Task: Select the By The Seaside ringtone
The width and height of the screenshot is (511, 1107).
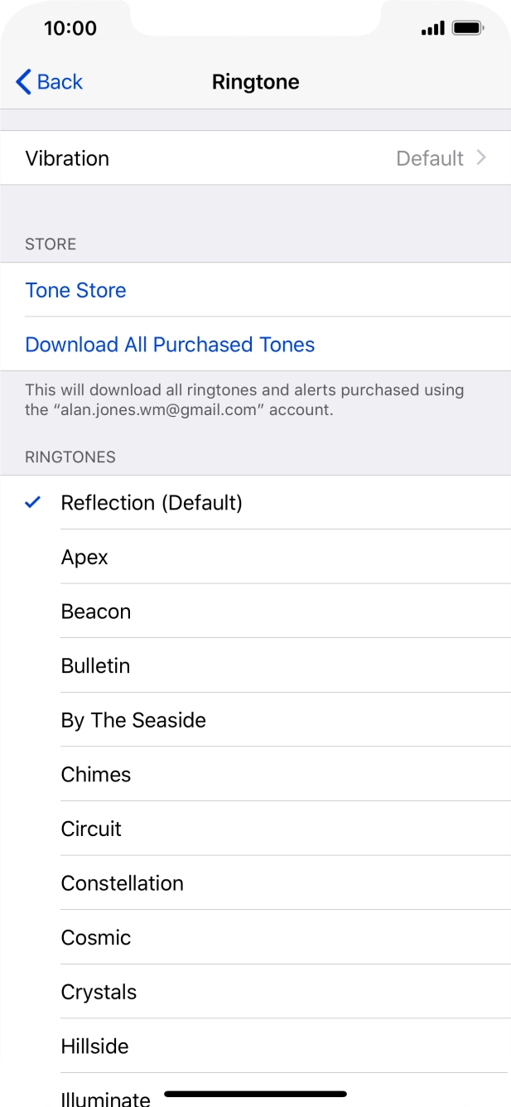Action: pyautogui.click(x=133, y=719)
